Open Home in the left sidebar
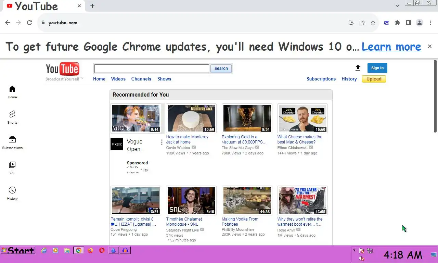This screenshot has width=438, height=263. pyautogui.click(x=12, y=92)
